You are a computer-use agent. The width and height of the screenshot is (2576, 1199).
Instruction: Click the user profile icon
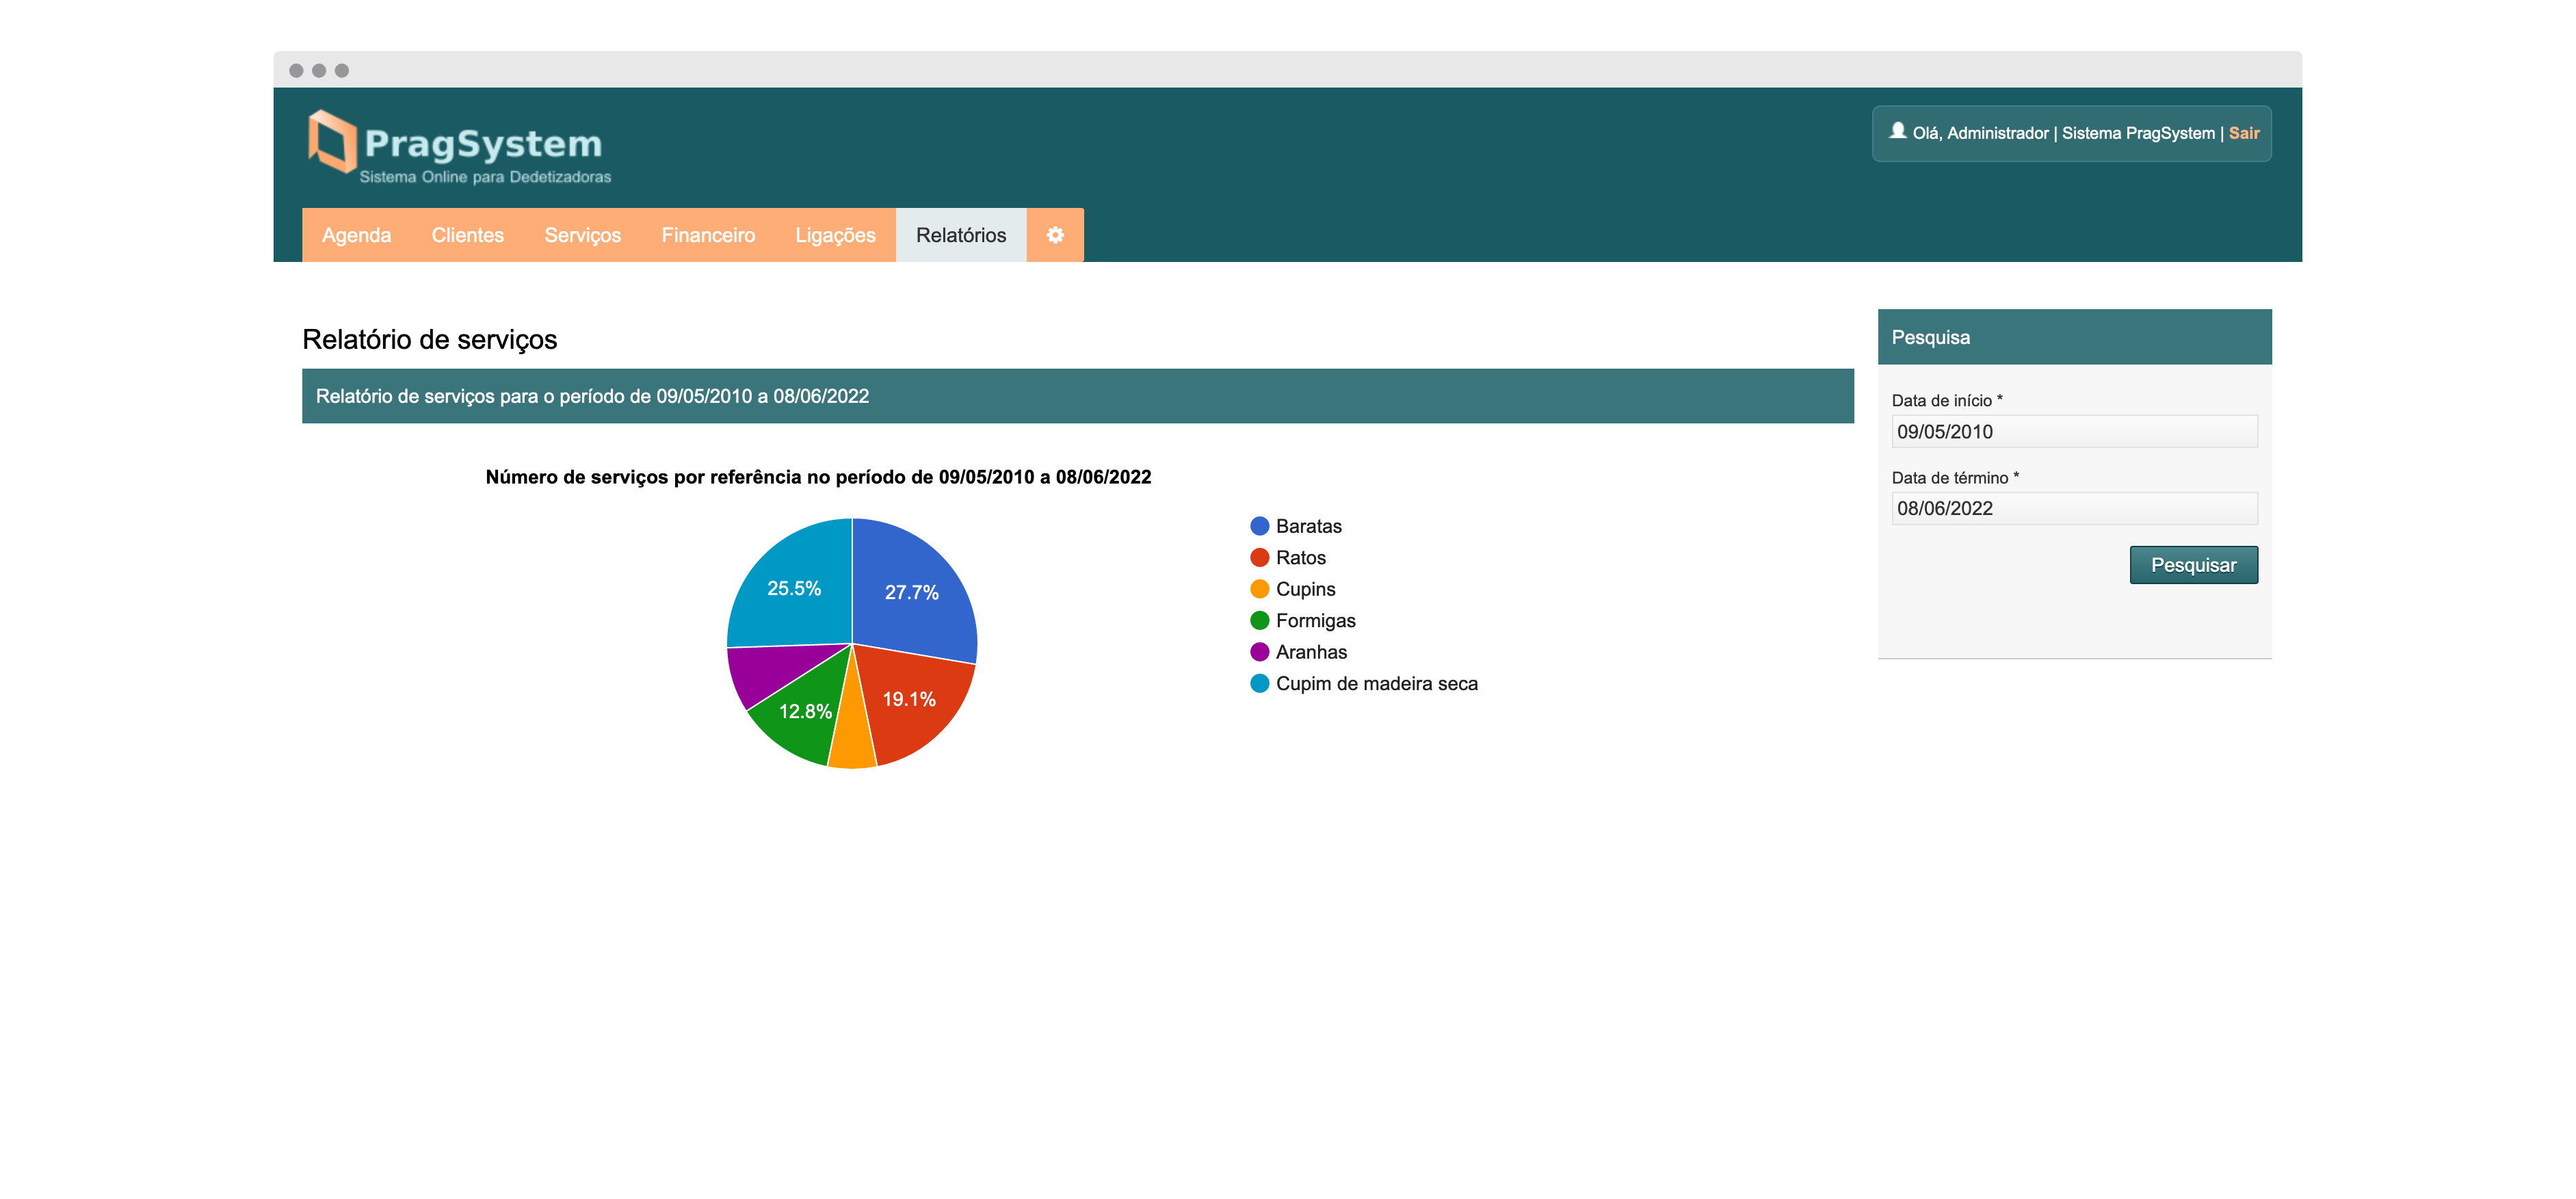pyautogui.click(x=1897, y=131)
